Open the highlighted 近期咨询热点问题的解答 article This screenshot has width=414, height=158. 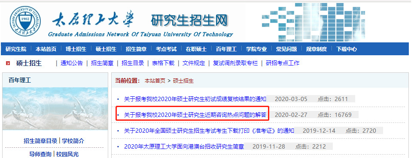coord(195,115)
